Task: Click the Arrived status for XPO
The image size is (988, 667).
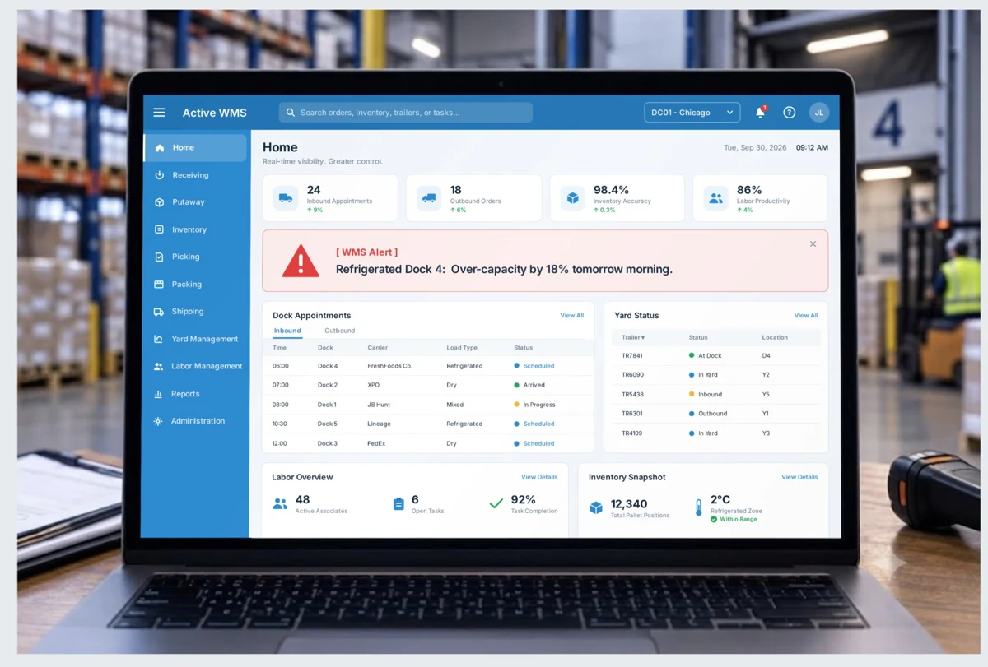Action: pos(529,385)
